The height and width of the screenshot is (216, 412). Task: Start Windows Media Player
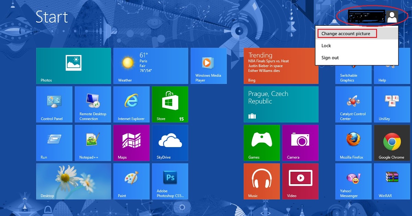208,65
